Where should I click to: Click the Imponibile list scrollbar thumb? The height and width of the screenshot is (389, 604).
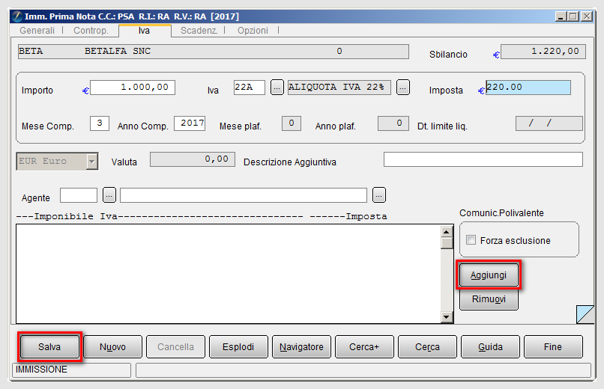point(447,243)
